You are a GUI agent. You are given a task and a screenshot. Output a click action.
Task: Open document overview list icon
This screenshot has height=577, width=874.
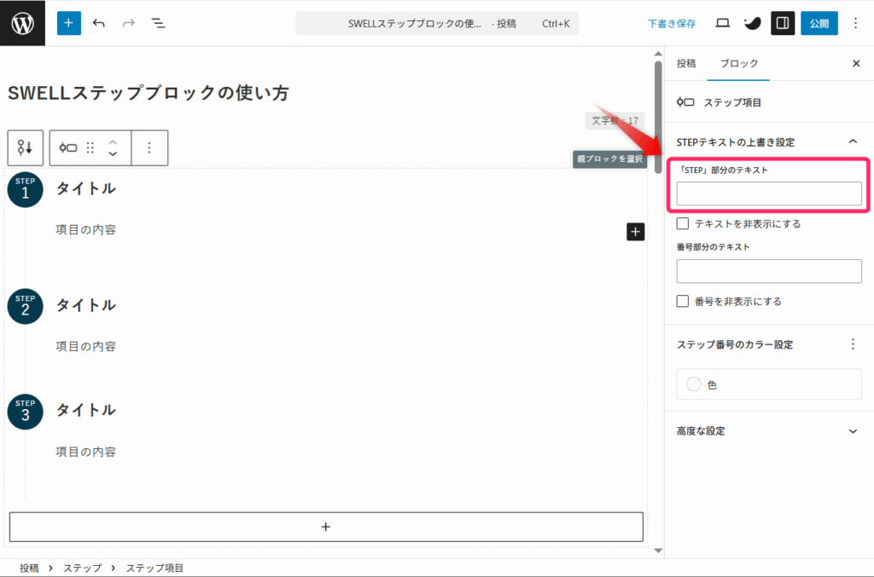coord(158,23)
